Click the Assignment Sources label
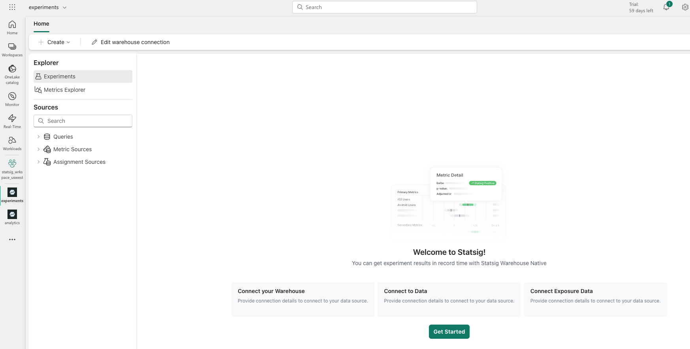The image size is (690, 349). coord(79,162)
